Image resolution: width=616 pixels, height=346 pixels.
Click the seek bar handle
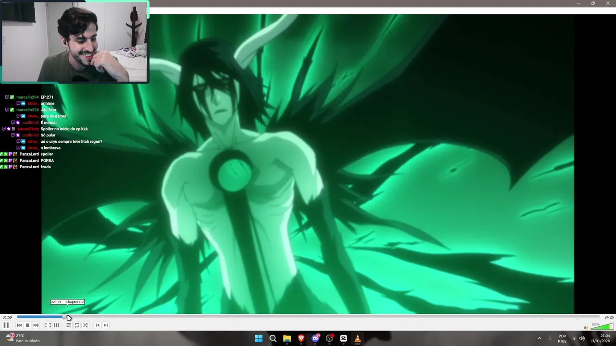(65, 317)
